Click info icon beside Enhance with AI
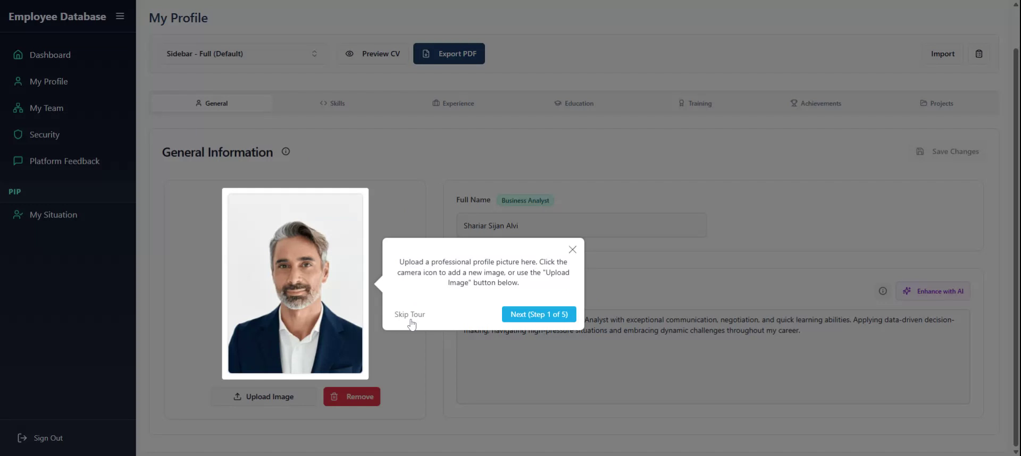This screenshot has height=456, width=1021. [x=883, y=291]
